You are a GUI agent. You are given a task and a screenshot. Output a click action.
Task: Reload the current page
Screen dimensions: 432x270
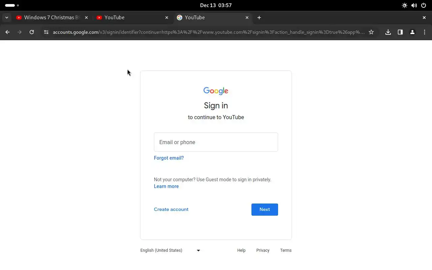click(x=32, y=32)
